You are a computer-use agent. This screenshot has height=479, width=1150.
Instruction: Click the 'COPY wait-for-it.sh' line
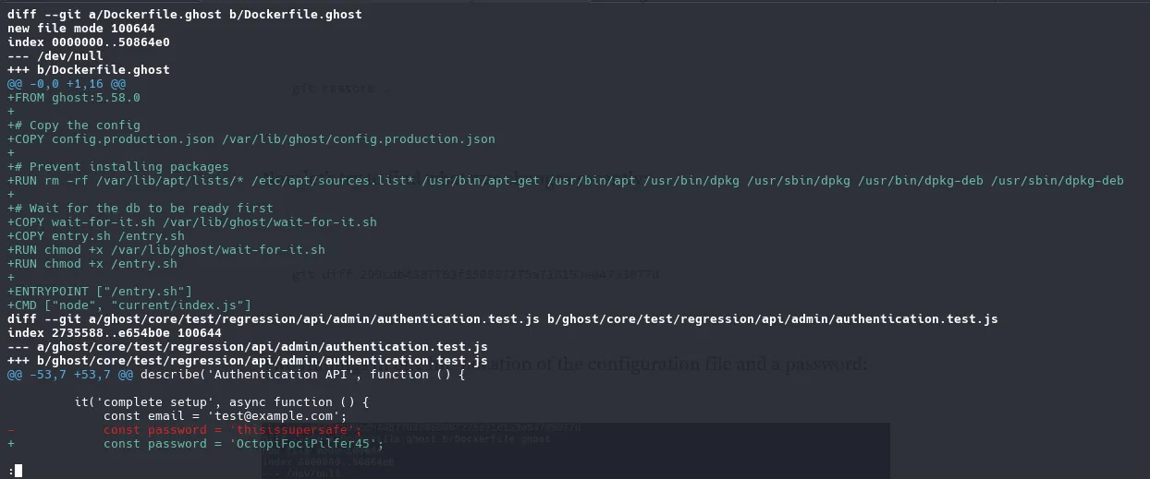click(x=192, y=222)
